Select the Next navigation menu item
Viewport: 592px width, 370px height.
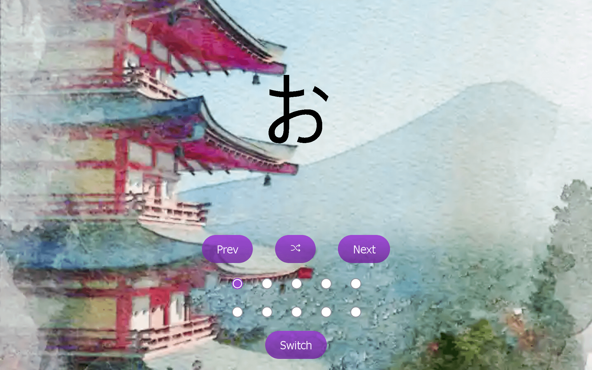(x=364, y=249)
